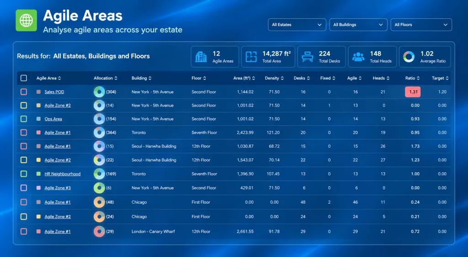Screen dimensions: 468x257
Task: Tick checkbox for Agile Zone #3 row
Action: [24, 188]
